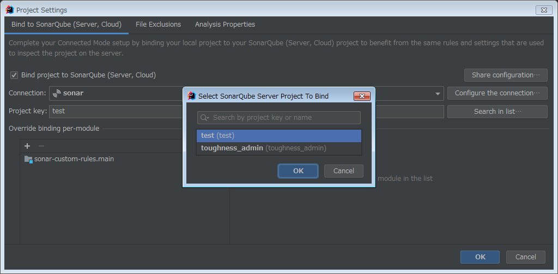
Task: Click the module folder icon beside sonar-custom-rules.main
Action: click(x=28, y=159)
